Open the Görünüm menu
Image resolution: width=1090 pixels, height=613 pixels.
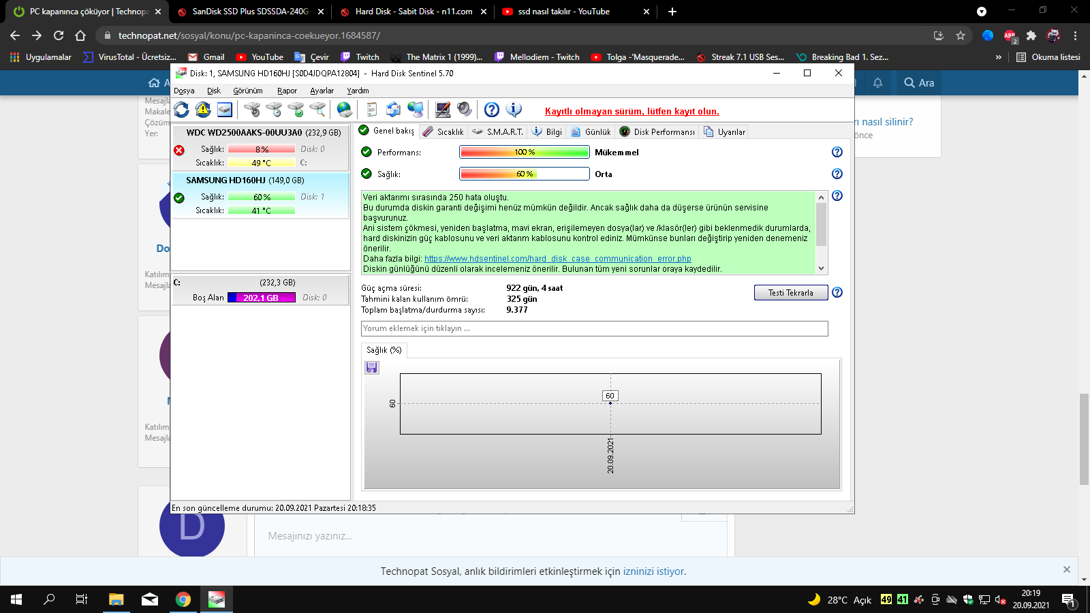point(248,91)
